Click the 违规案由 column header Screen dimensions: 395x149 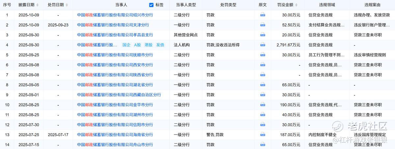pos(372,5)
